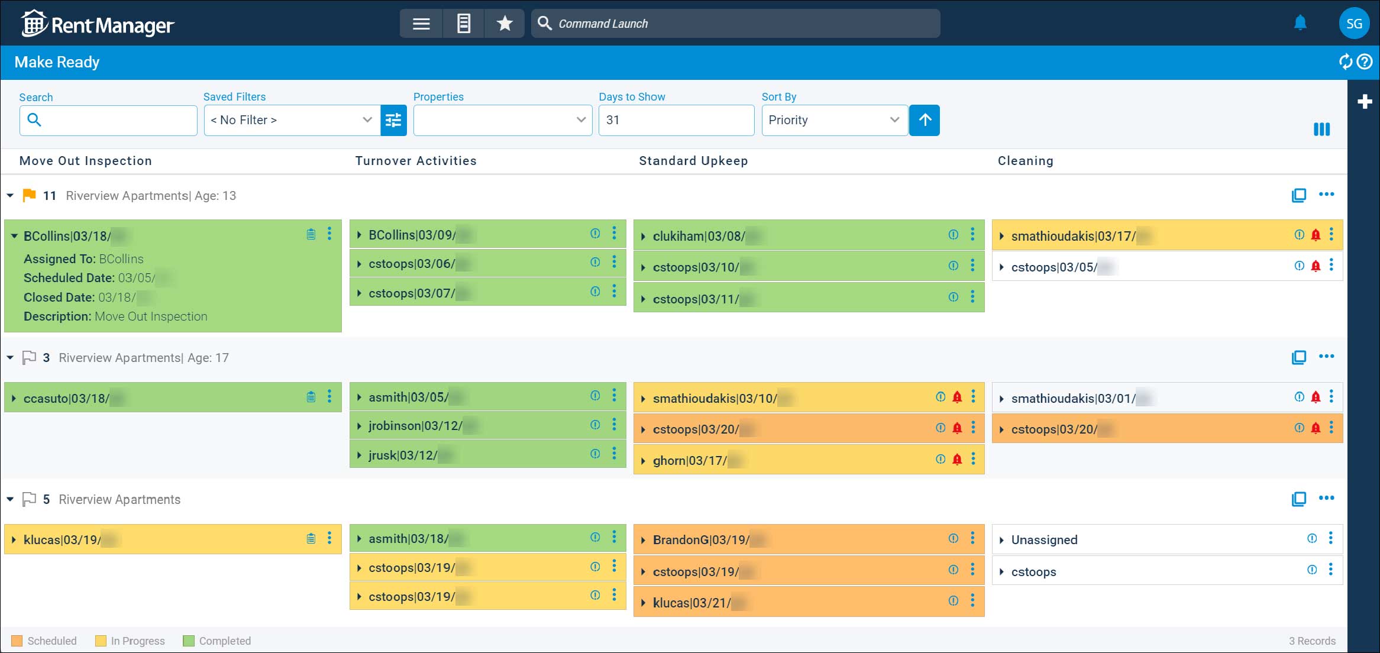Open the Make Ready help icon
1380x653 pixels.
[1365, 61]
